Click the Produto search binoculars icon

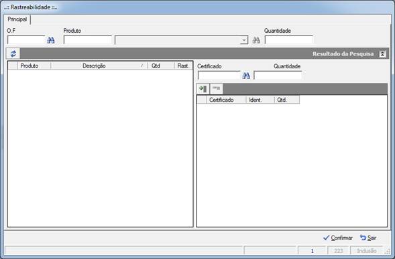[256, 40]
